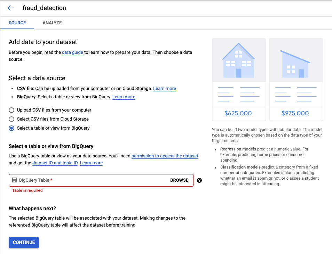Switch to the ANALYZE tab
The width and height of the screenshot is (332, 254).
[52, 23]
